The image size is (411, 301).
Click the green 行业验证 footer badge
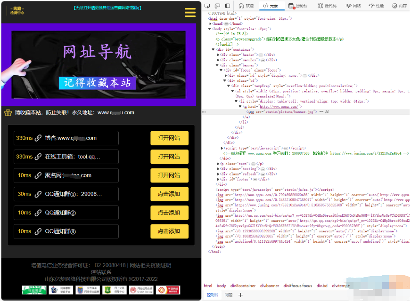34,290
